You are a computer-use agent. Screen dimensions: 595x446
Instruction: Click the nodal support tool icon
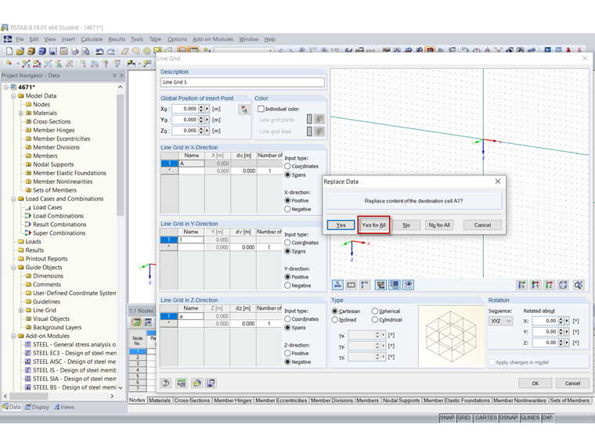[59, 63]
